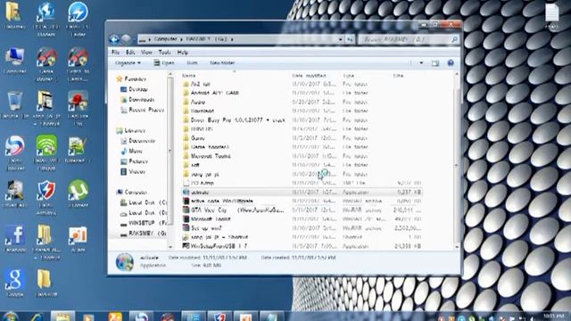Go back with the Explorer Back arrow
Image resolution: width=571 pixels, height=321 pixels.
point(114,39)
